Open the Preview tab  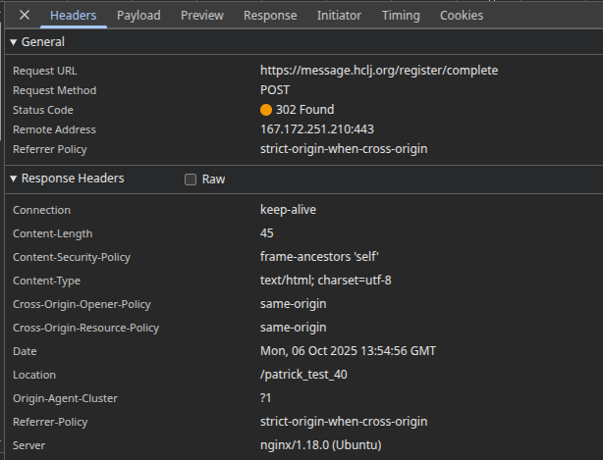pyautogui.click(x=202, y=16)
